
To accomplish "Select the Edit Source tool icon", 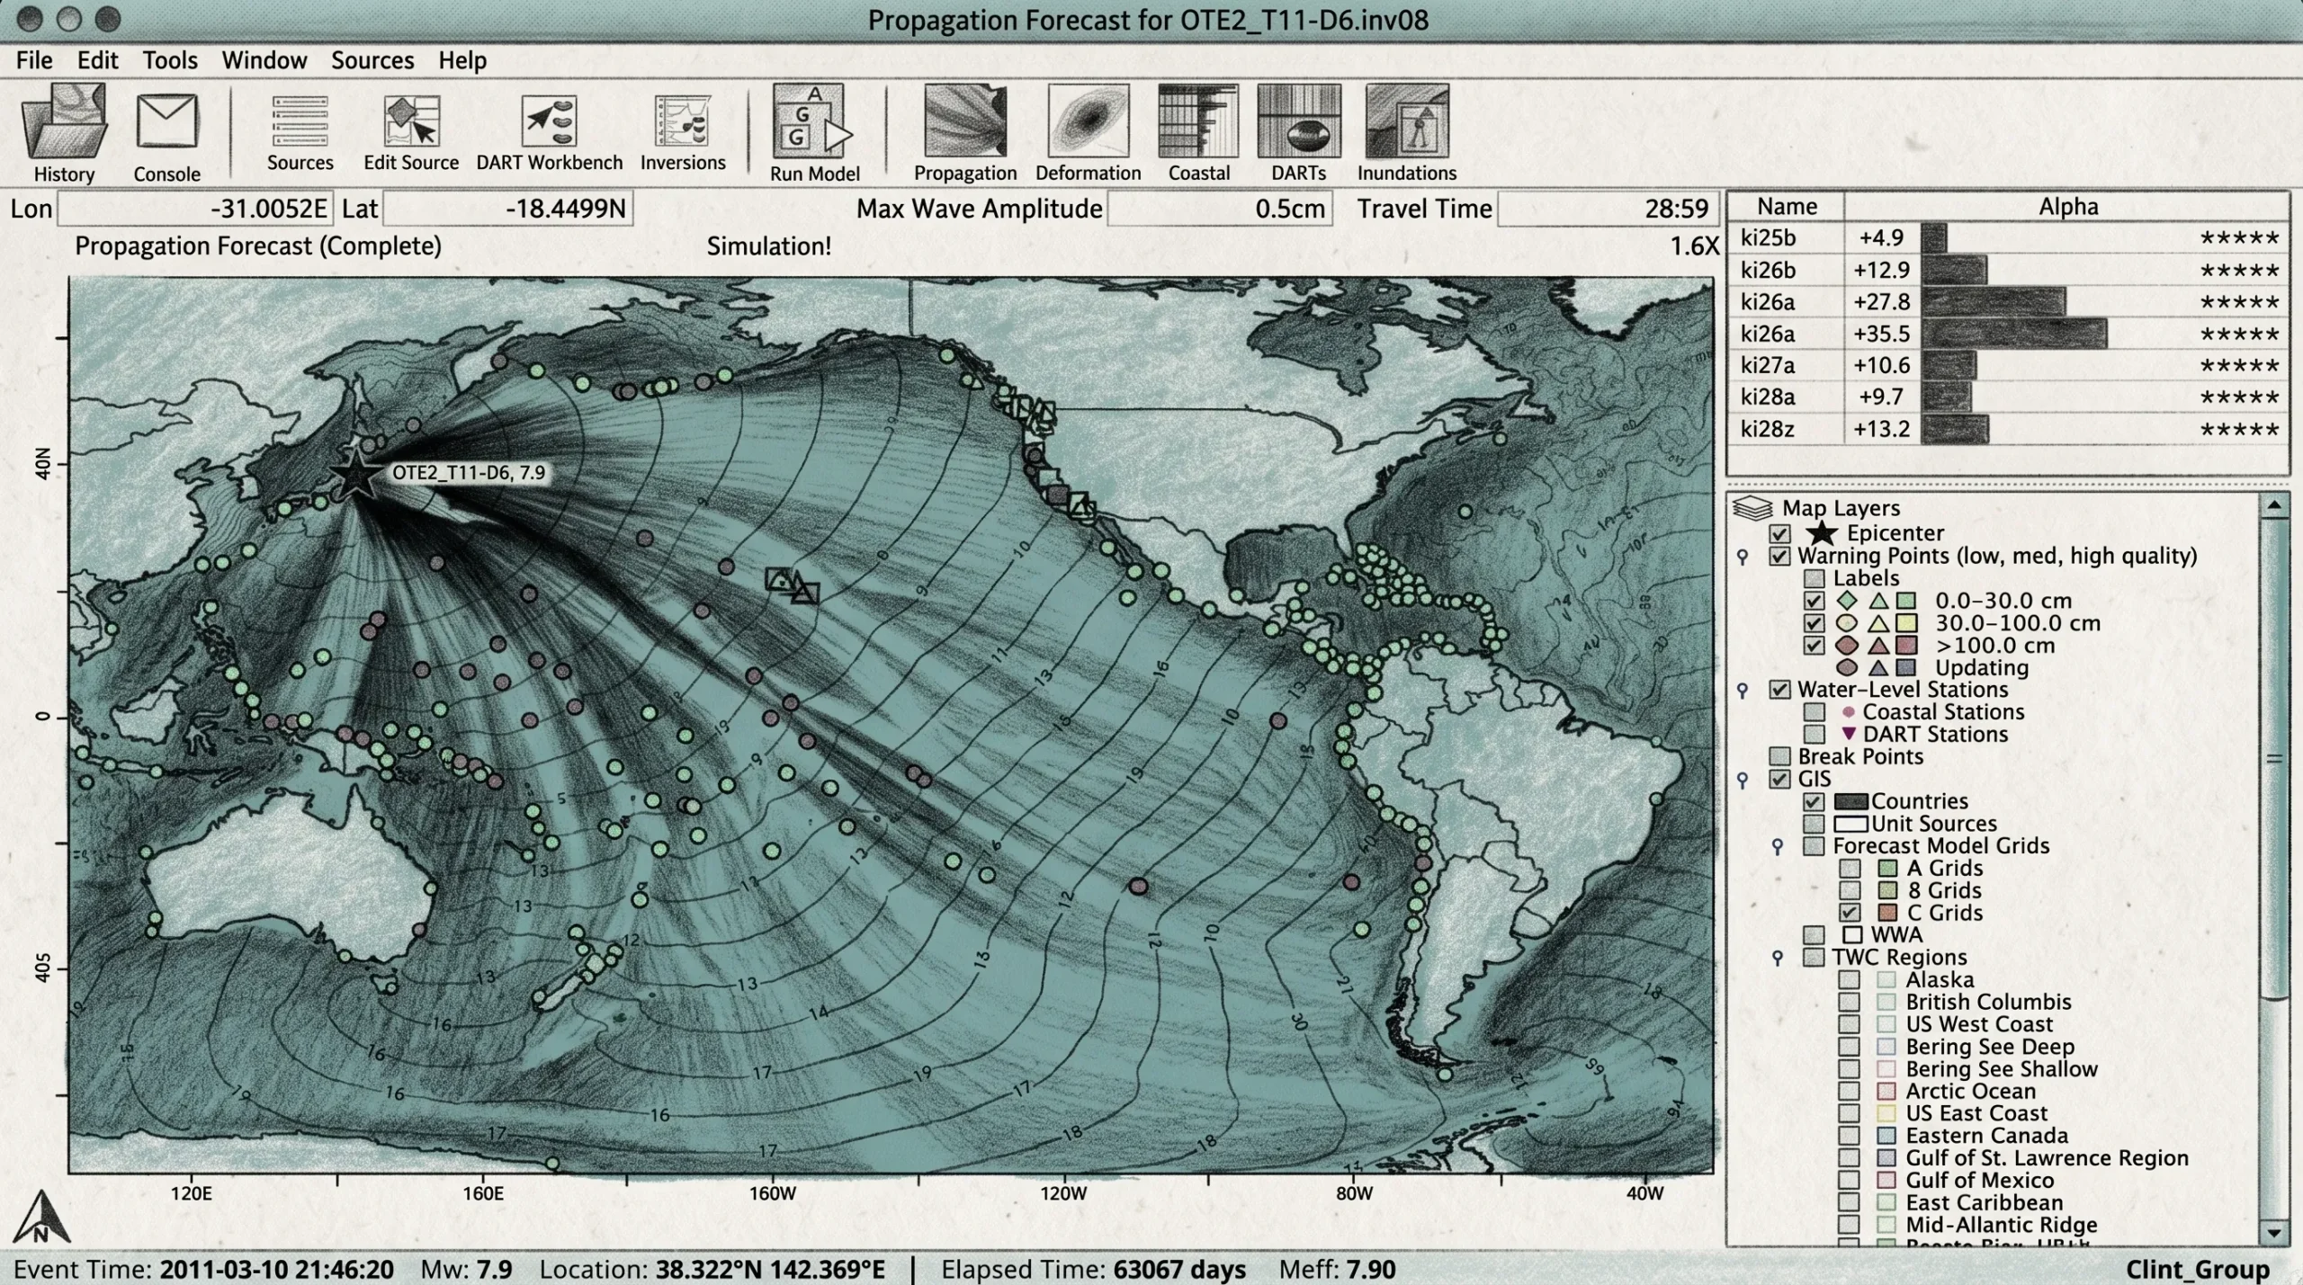I will pyautogui.click(x=411, y=121).
